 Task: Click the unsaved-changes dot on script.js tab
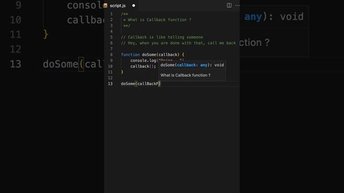coord(134,6)
